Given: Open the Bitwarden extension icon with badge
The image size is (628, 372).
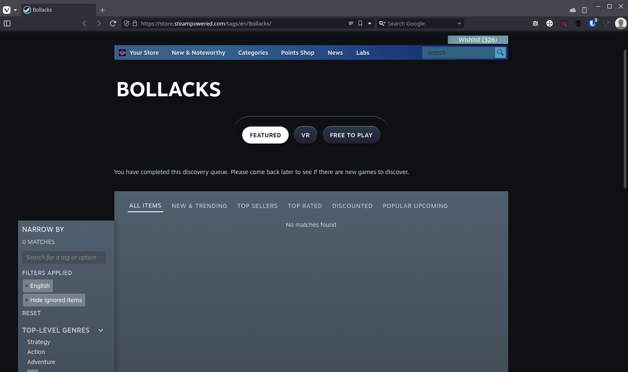Looking at the screenshot, I should click(x=592, y=23).
